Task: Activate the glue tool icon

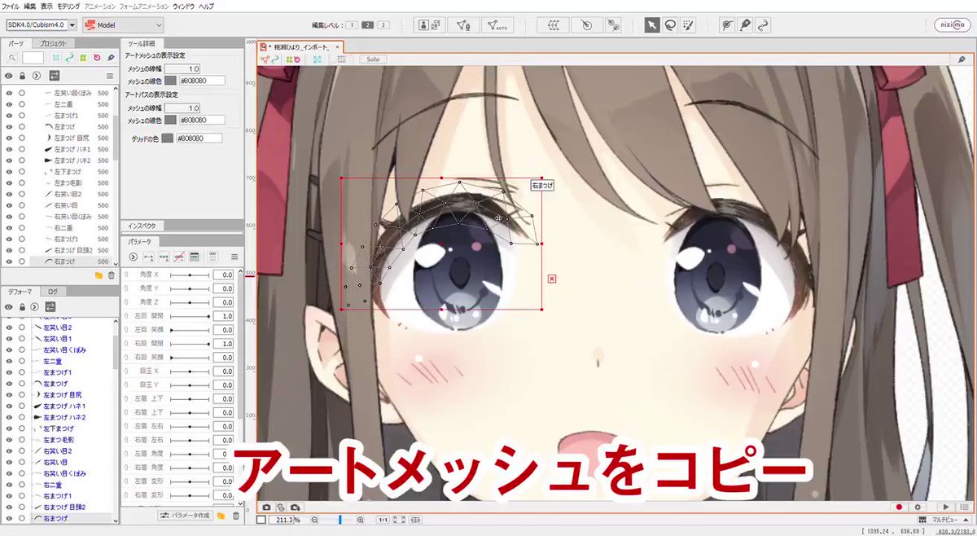Action: pyautogui.click(x=728, y=25)
